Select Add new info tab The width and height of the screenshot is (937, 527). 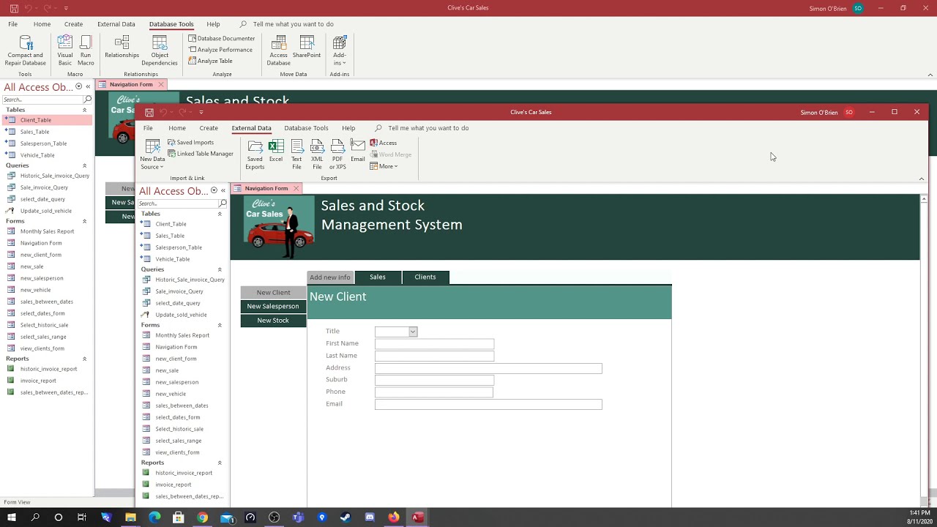click(x=330, y=277)
